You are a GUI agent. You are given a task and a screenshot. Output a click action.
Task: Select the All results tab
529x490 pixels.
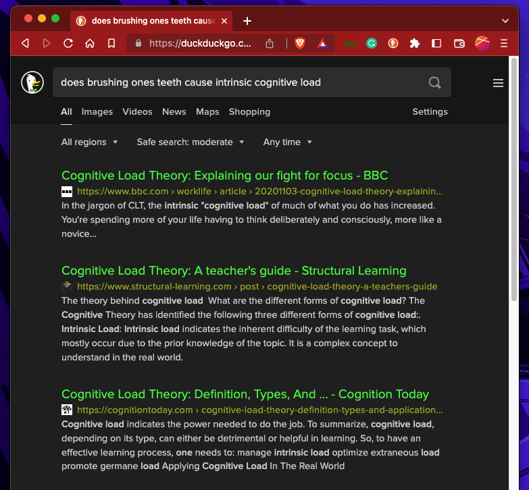coord(66,111)
